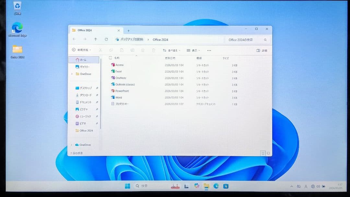Image resolution: width=350 pixels, height=197 pixels.
Task: Select the Cut icon on the toolbar
Action: [100, 50]
